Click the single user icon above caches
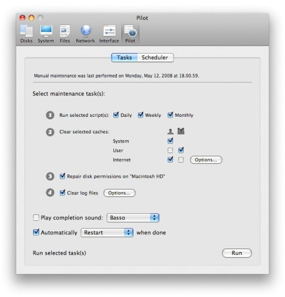Viewport: 285px width, 297px height. pyautogui.click(x=170, y=131)
